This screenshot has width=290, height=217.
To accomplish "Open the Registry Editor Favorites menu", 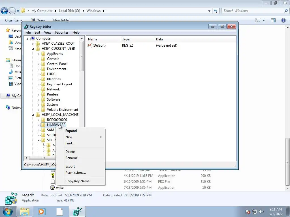I will (62, 32).
